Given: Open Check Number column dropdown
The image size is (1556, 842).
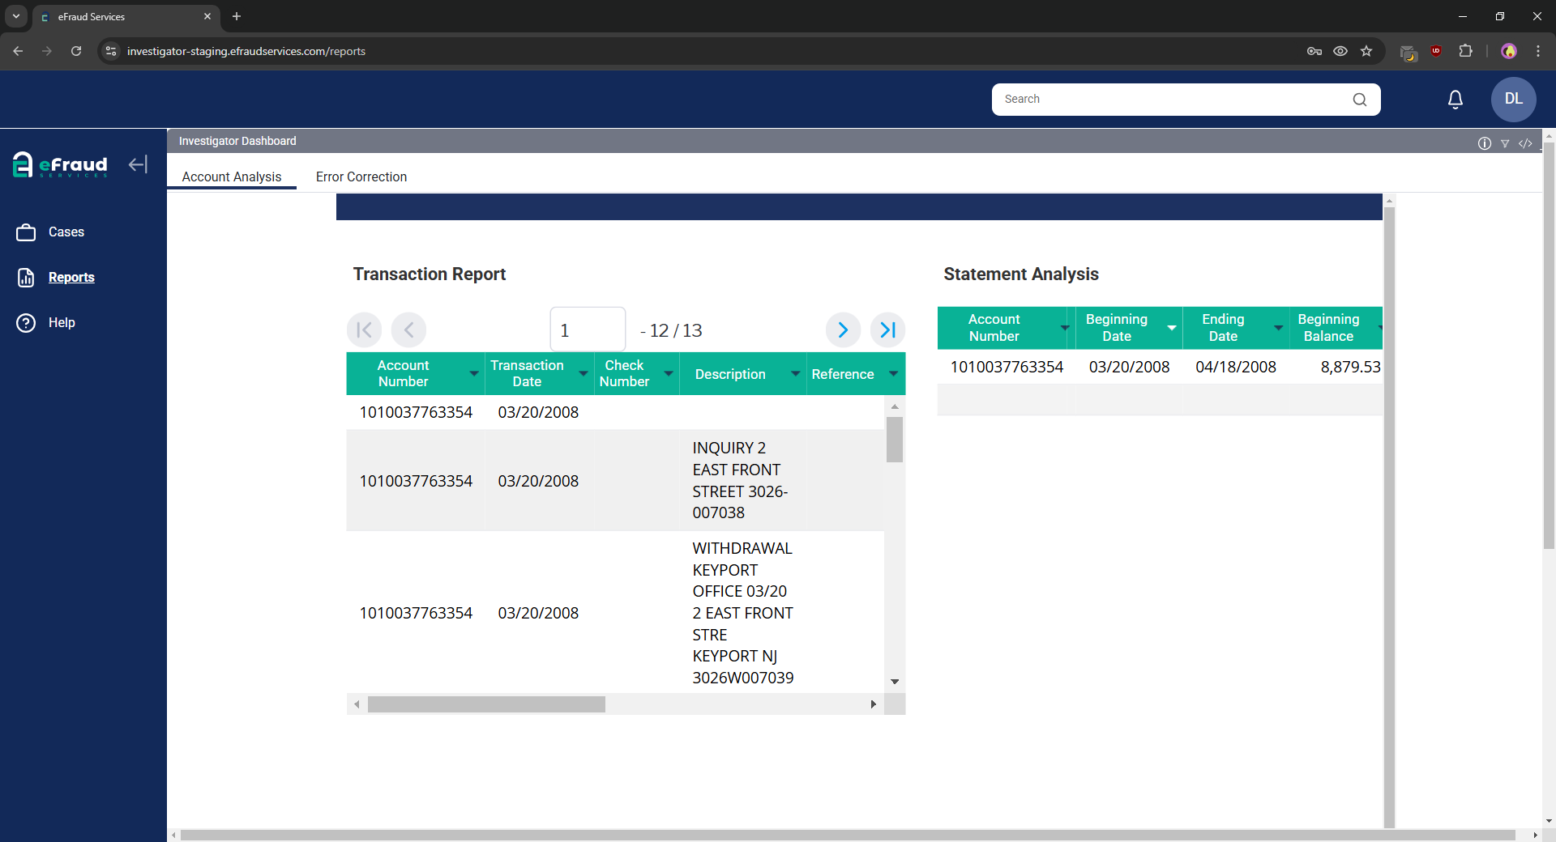Looking at the screenshot, I should point(669,374).
